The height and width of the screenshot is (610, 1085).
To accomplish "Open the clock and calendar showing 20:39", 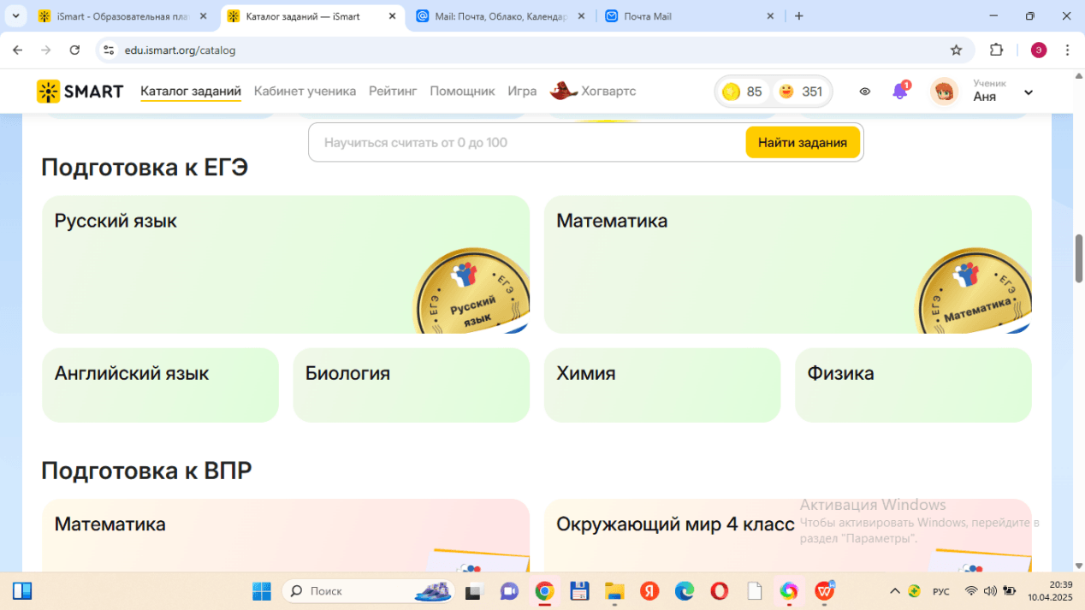I will tap(1049, 591).
